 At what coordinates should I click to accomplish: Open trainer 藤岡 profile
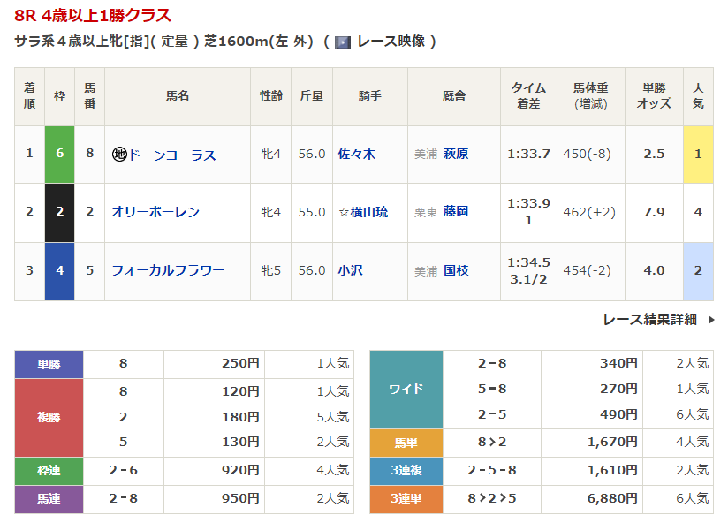[x=456, y=212]
